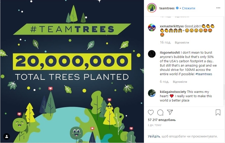View the 57 217 likes list

(x=162, y=120)
